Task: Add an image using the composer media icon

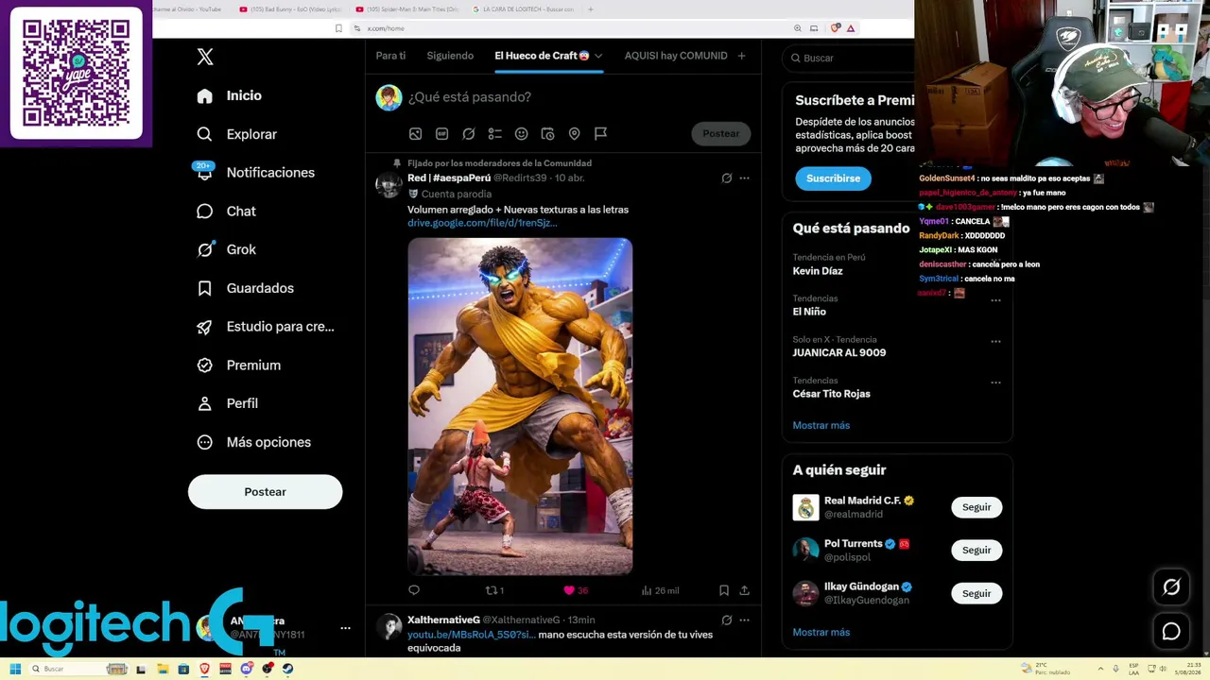Action: coord(415,134)
